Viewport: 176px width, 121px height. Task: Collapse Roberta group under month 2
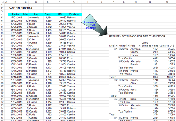(x=120, y=89)
